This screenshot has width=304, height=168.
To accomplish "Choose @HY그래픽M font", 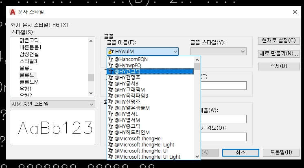I will coord(151,90).
